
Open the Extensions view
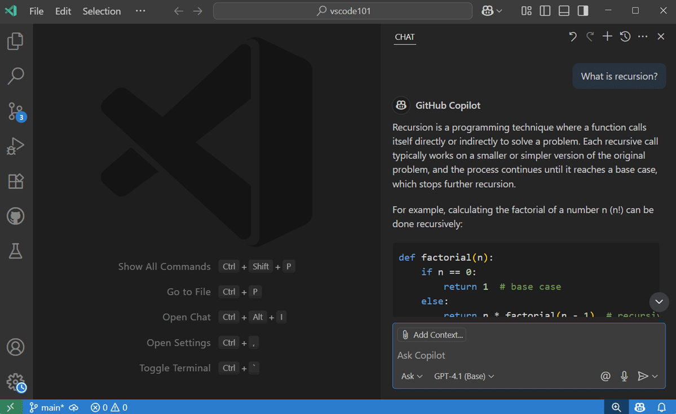tap(15, 181)
